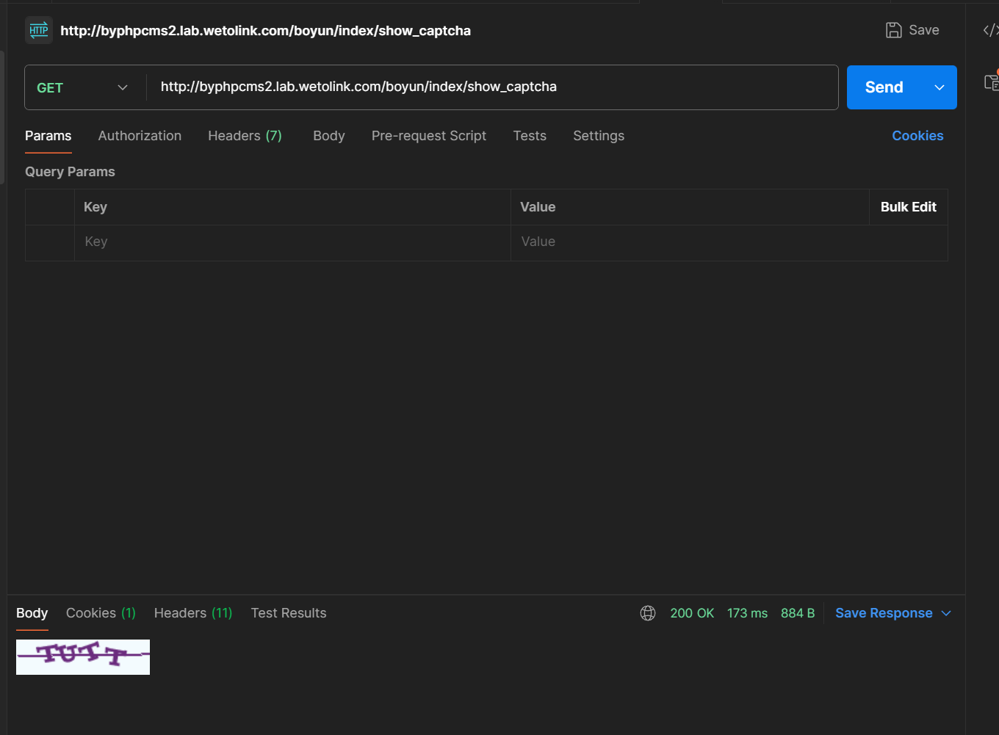
Task: Click Bulk Edit in params table
Action: (909, 207)
